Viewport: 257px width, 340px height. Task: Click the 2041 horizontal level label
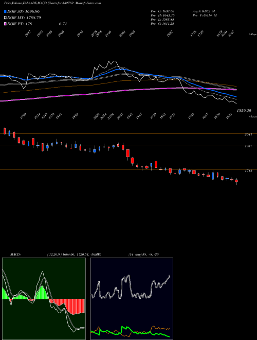pyautogui.click(x=248, y=134)
